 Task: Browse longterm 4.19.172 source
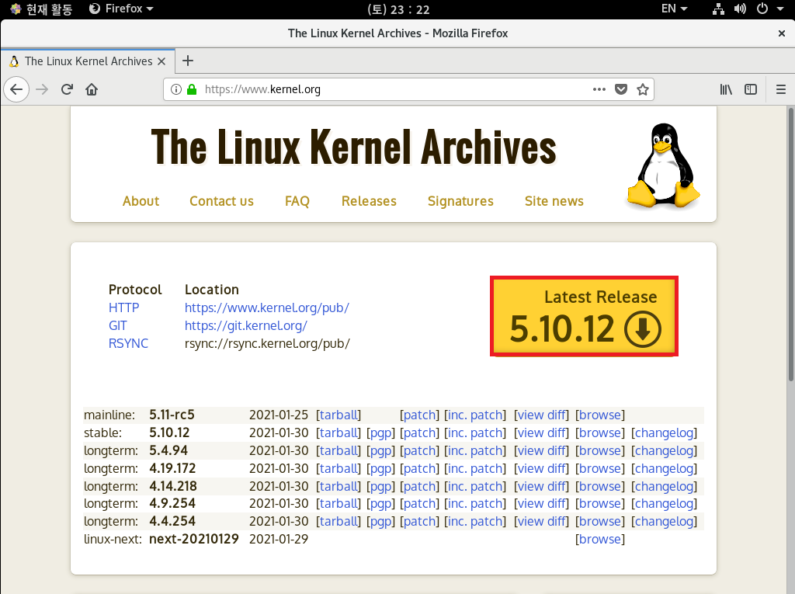(x=600, y=468)
